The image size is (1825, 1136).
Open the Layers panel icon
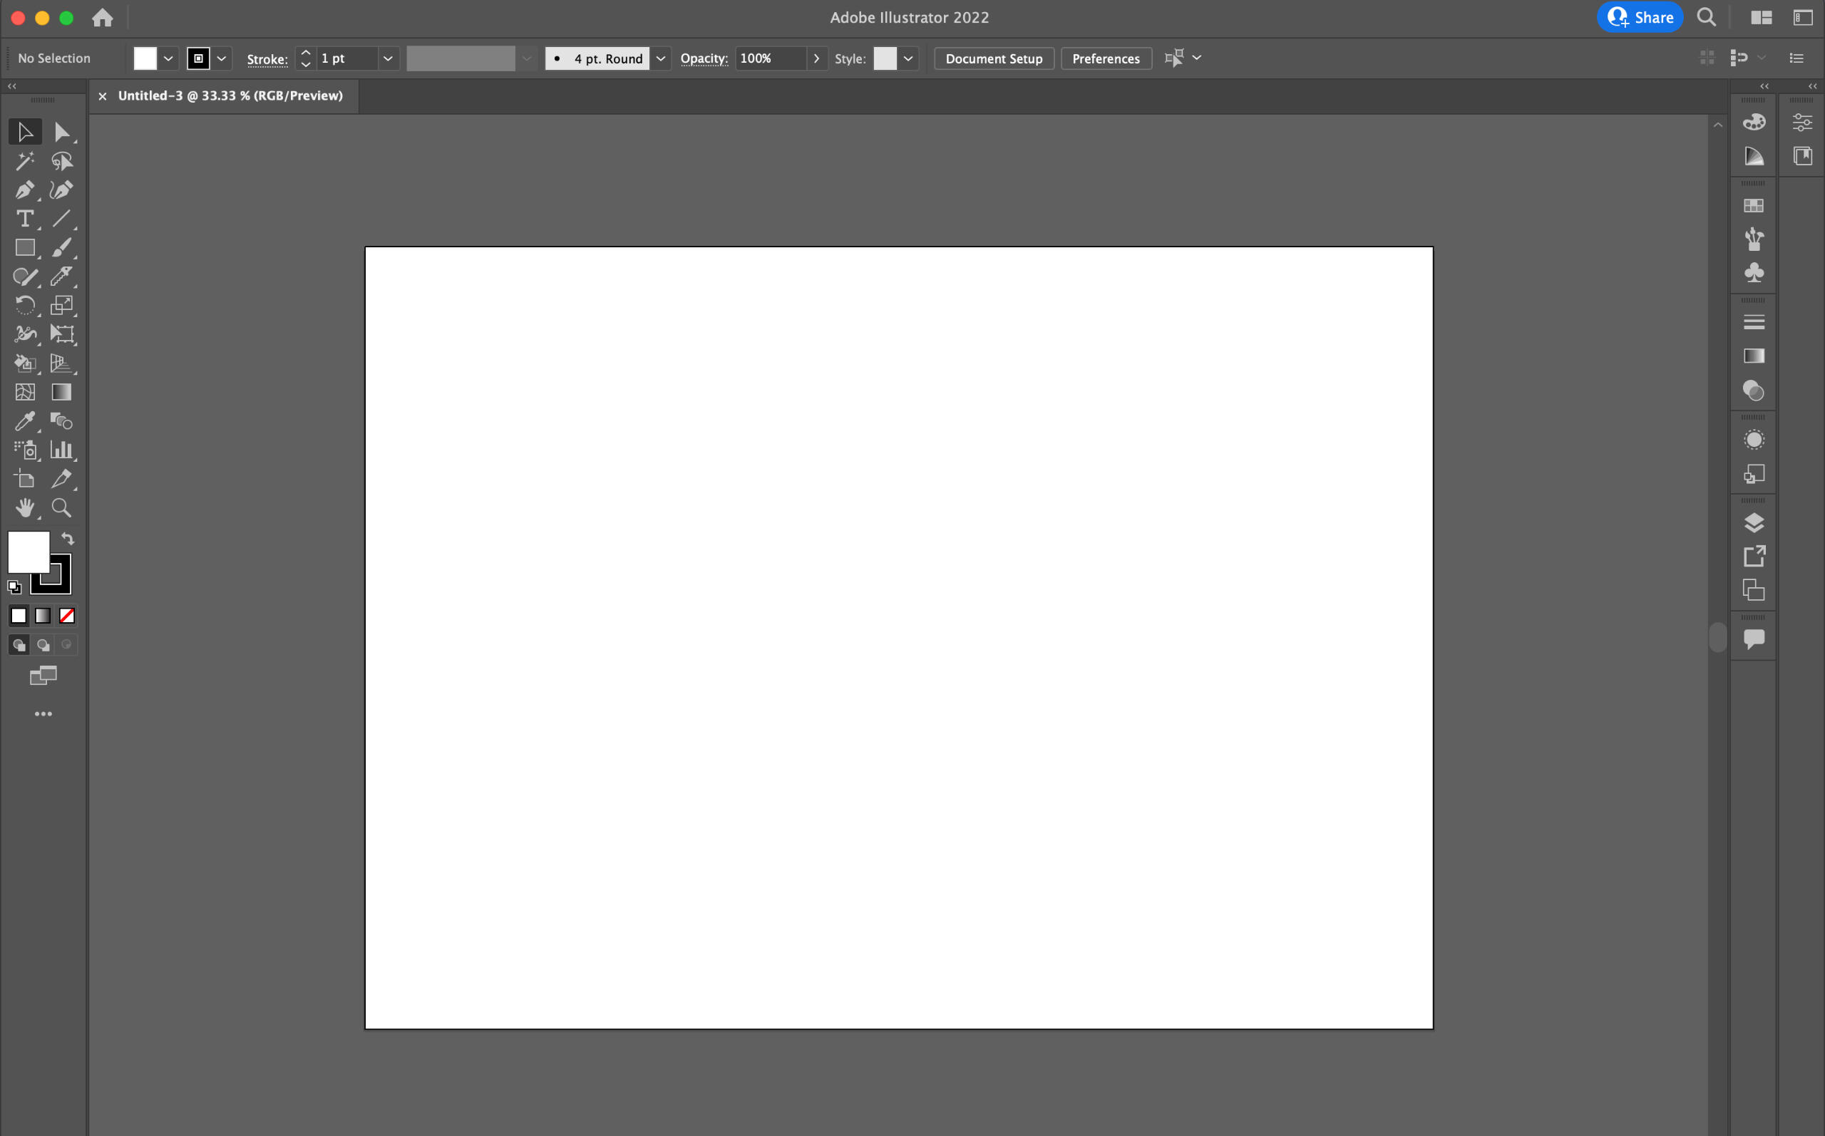[x=1753, y=522]
